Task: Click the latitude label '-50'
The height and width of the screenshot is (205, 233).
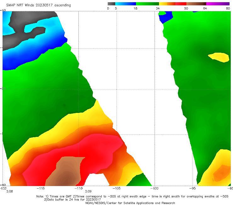Action: click(3, 89)
